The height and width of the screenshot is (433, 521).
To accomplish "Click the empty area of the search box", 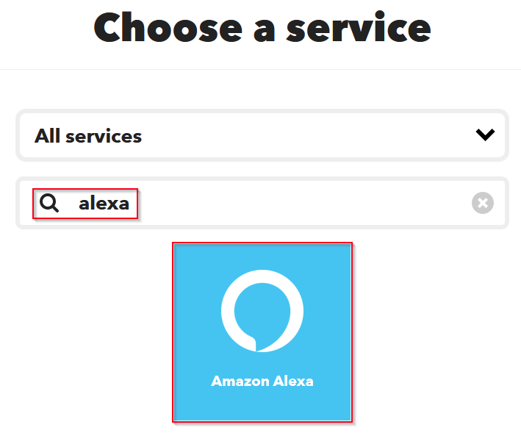I will click(x=299, y=203).
